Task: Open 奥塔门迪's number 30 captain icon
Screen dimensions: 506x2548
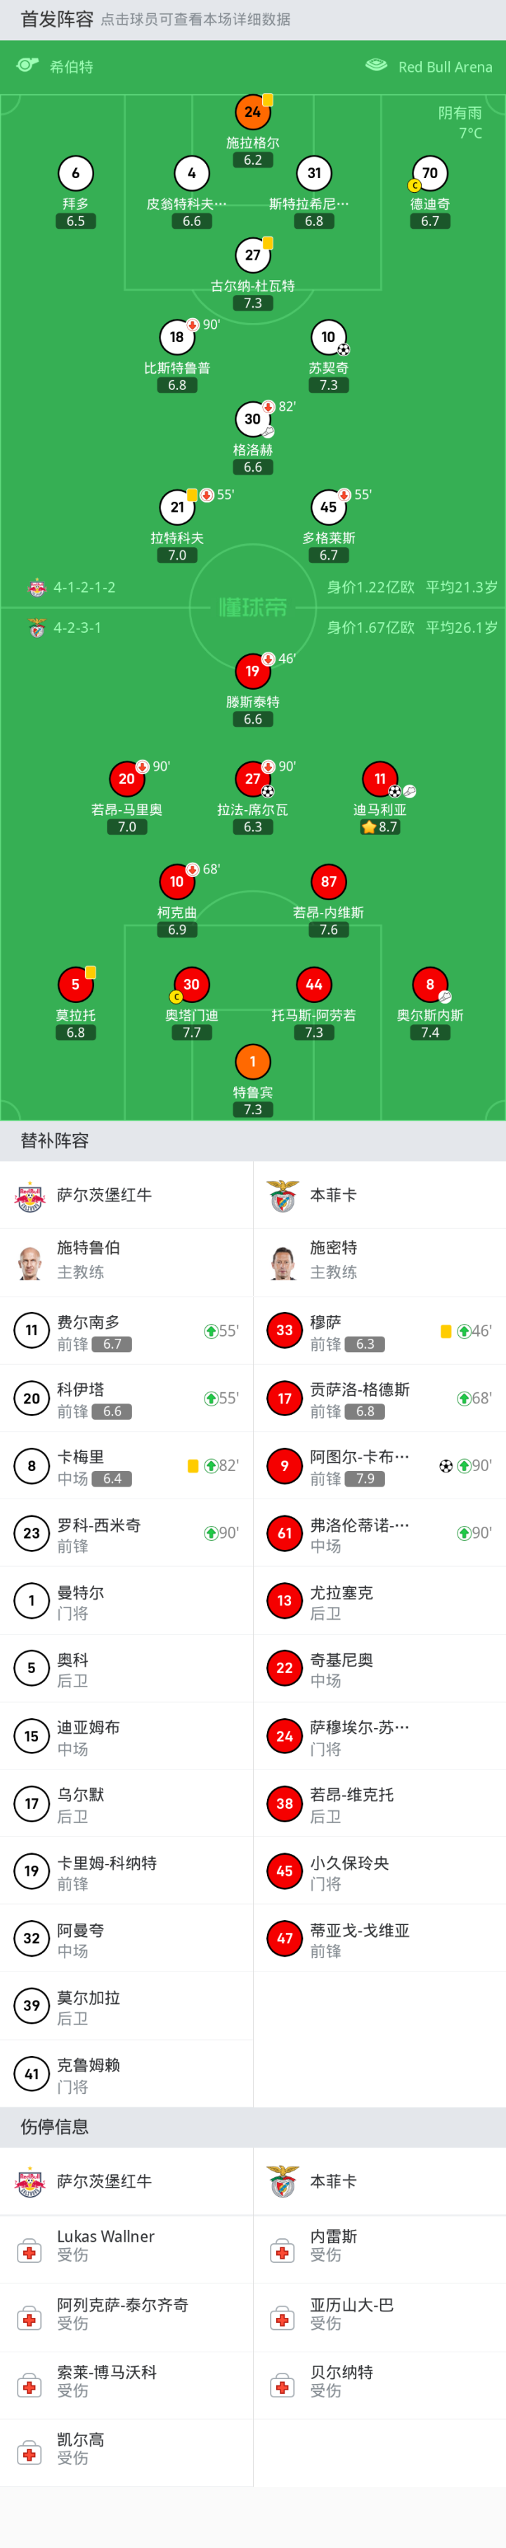Action: coord(192,984)
